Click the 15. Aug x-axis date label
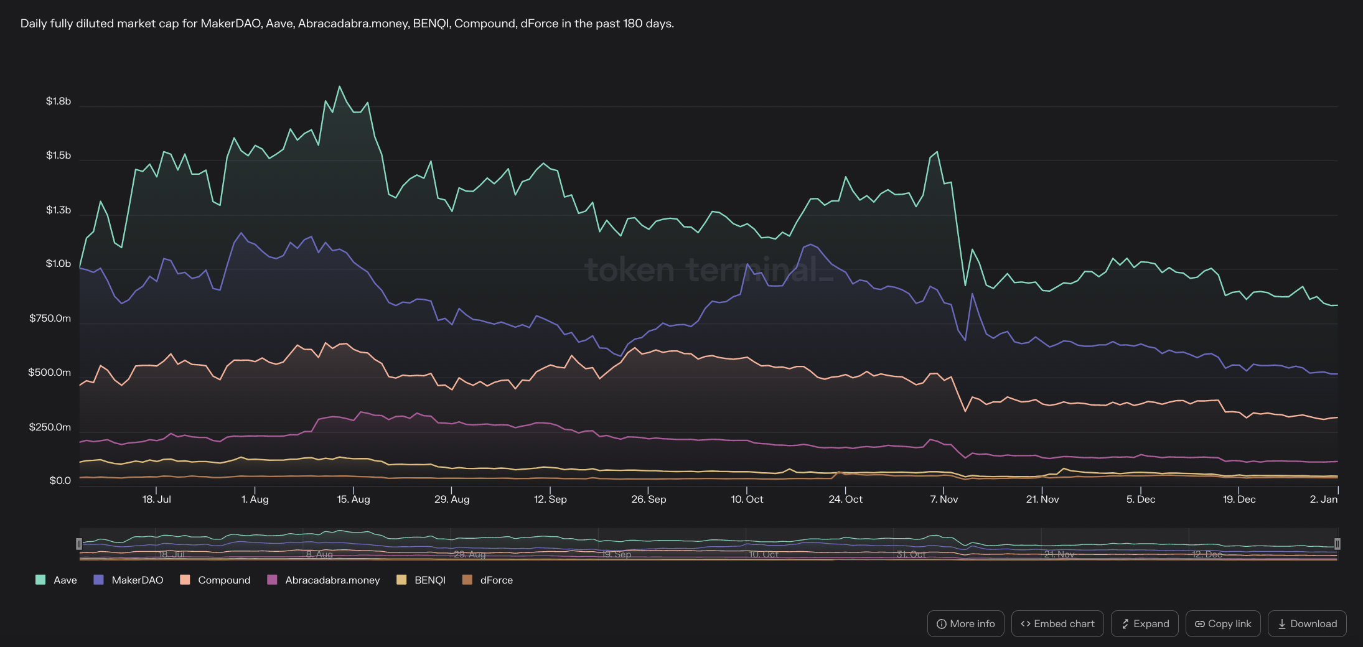The height and width of the screenshot is (647, 1363). tap(354, 499)
